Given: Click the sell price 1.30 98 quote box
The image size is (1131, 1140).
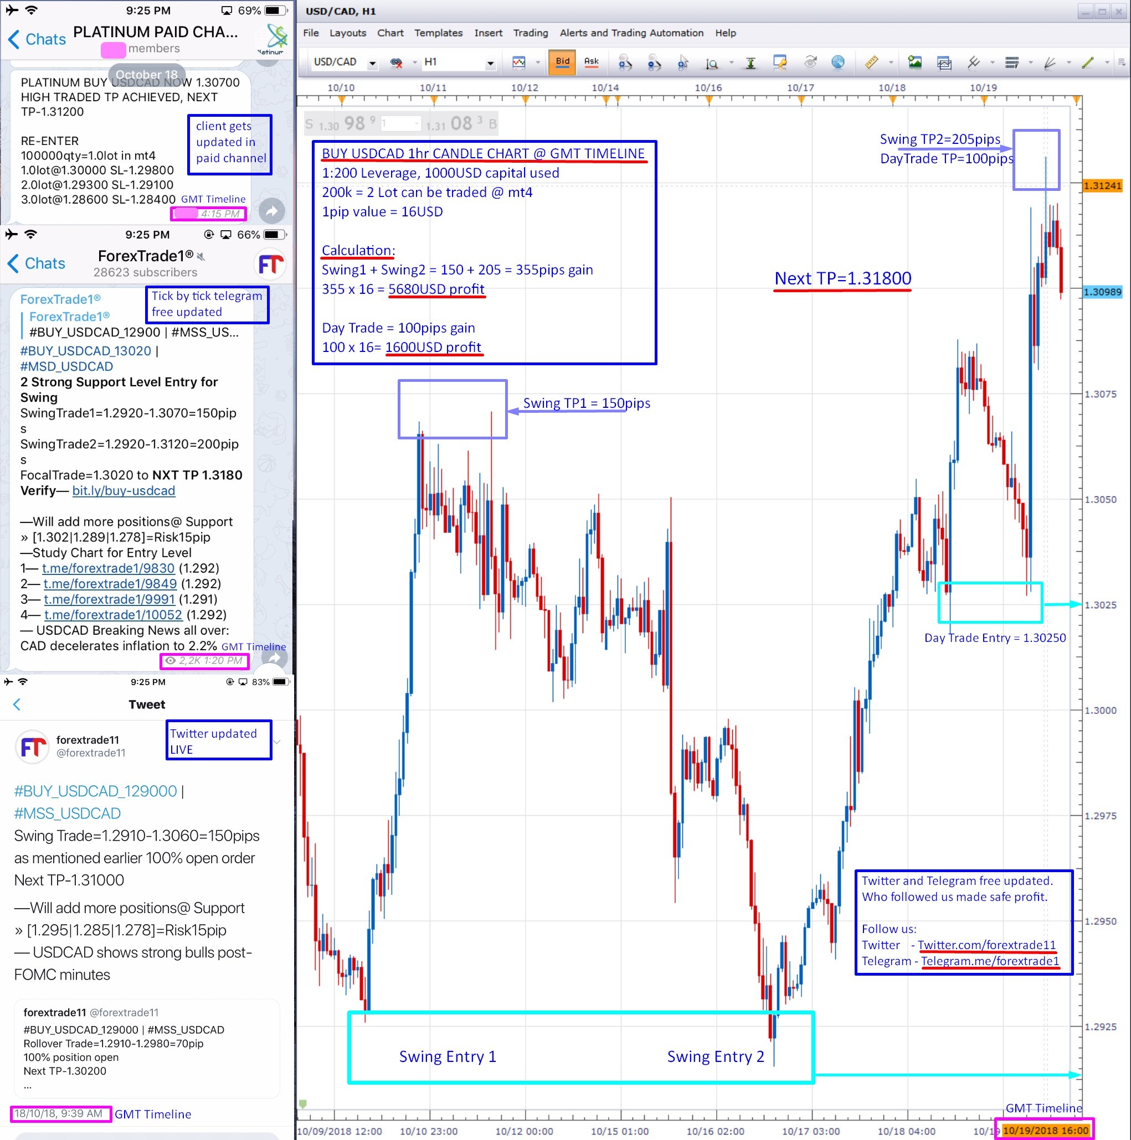Looking at the screenshot, I should click(341, 123).
